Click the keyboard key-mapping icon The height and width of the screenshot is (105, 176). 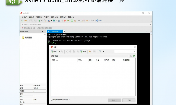79,21
